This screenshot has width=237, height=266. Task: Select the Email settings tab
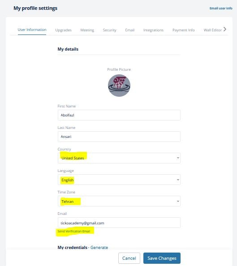[x=130, y=30]
